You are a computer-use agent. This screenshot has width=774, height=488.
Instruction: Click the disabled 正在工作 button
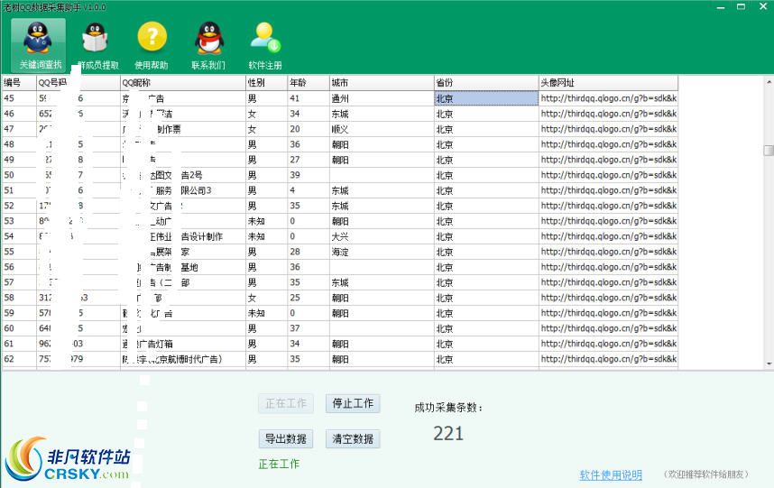286,403
